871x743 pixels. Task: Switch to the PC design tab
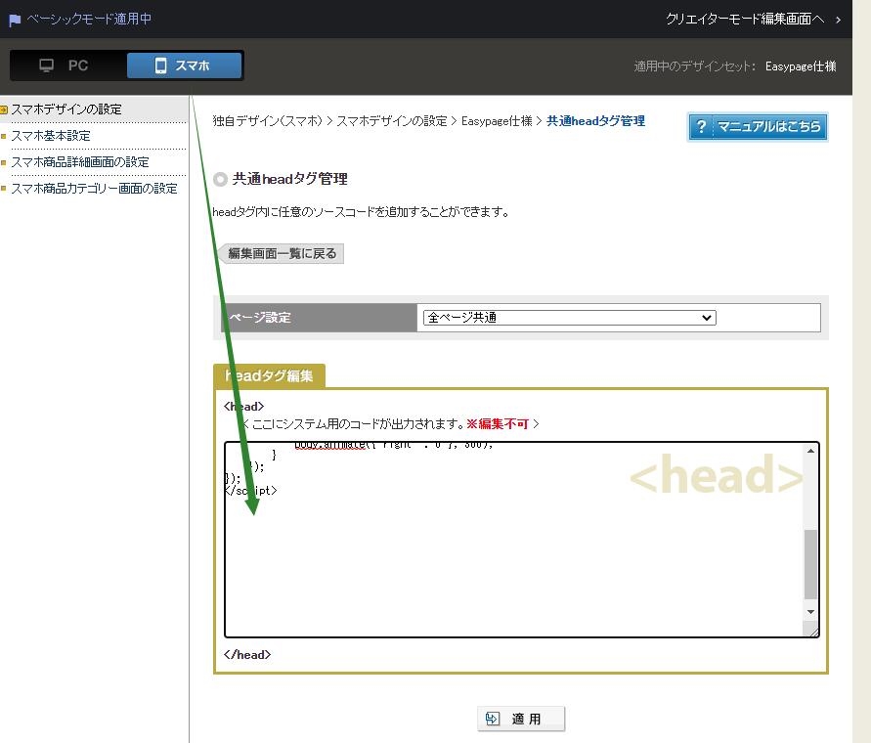[68, 66]
